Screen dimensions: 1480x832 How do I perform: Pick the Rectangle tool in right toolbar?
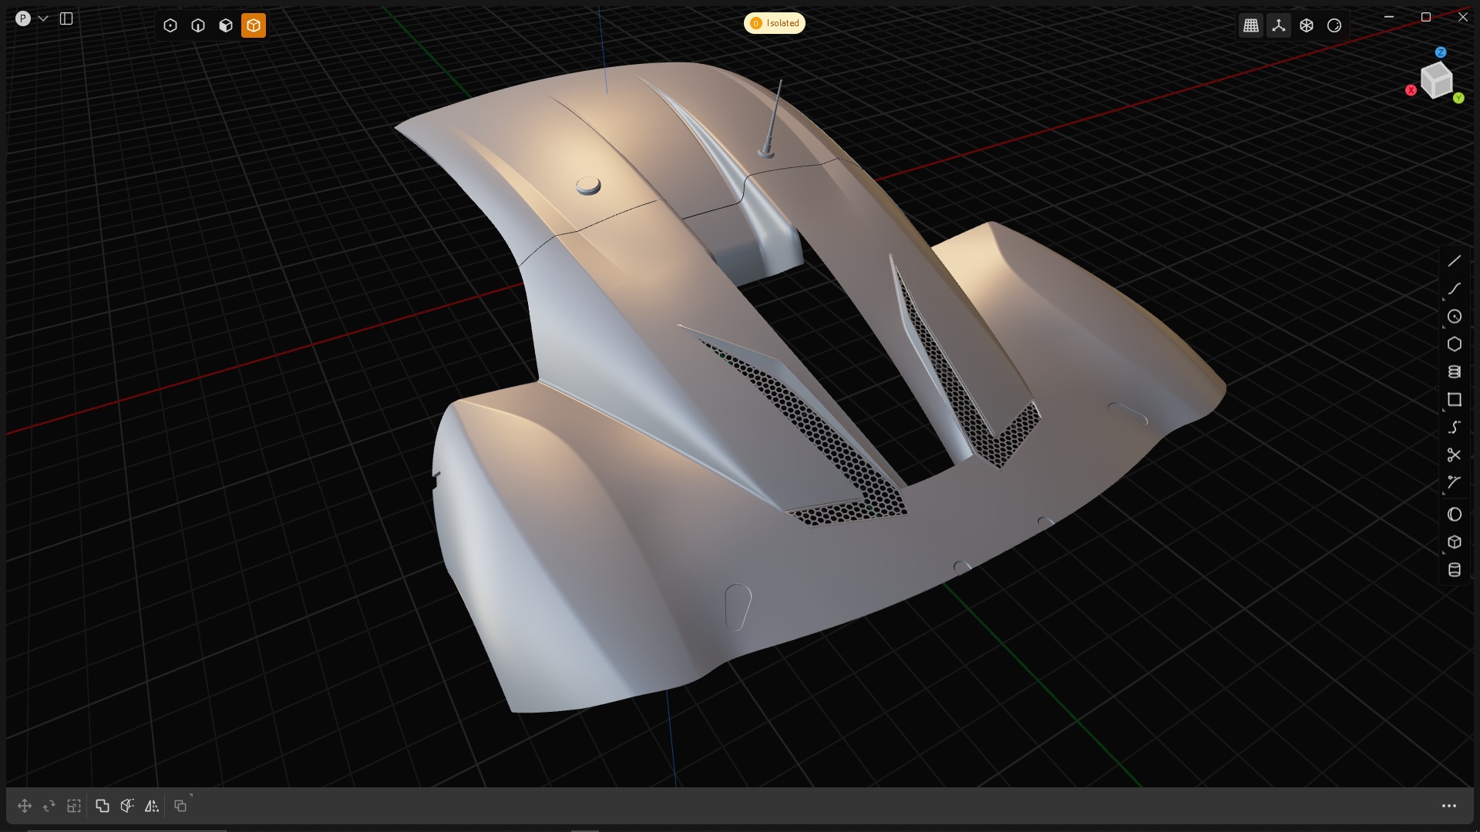(x=1454, y=400)
